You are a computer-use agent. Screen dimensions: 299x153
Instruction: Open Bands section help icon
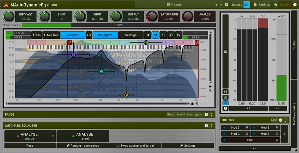pos(206,114)
